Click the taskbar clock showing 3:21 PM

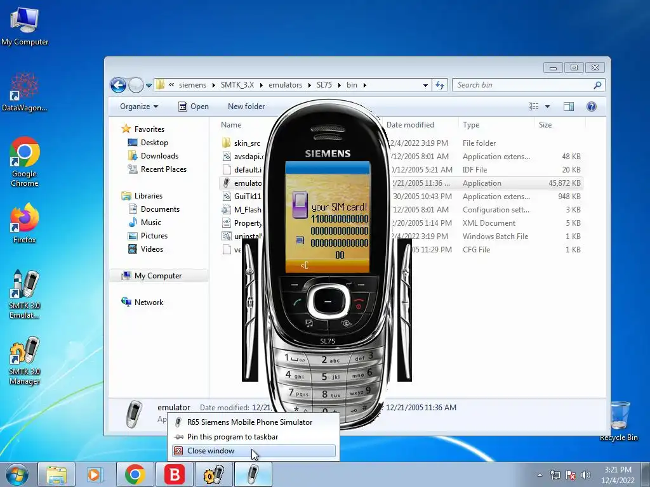click(x=618, y=475)
